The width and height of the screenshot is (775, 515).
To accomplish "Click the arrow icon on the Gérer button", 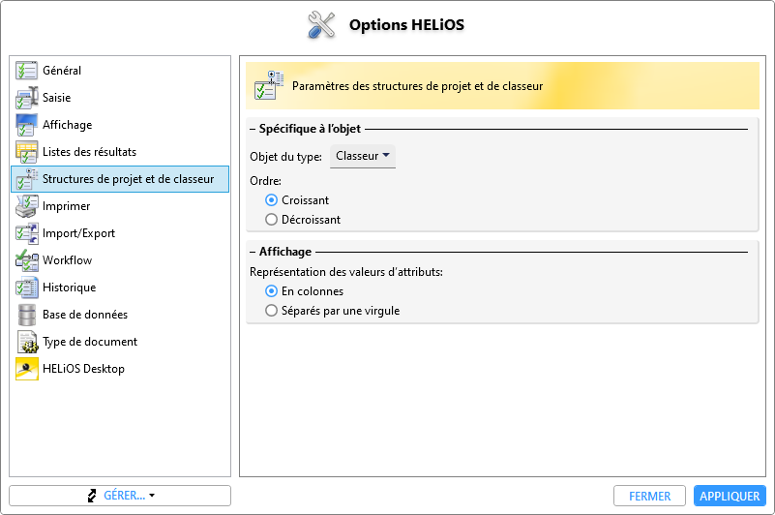I will [92, 496].
